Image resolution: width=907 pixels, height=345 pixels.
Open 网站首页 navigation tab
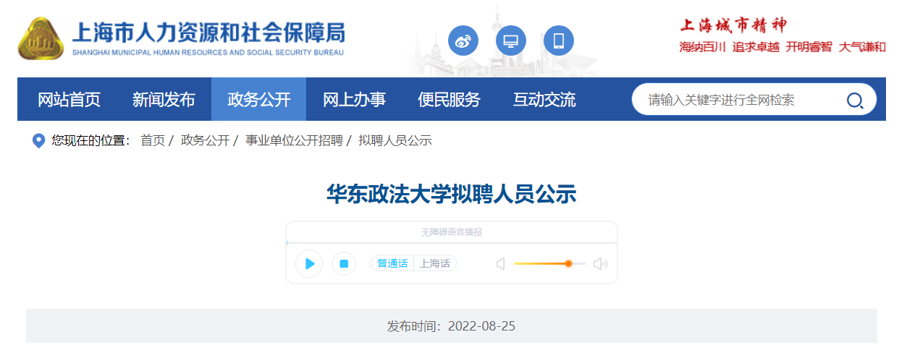[69, 100]
